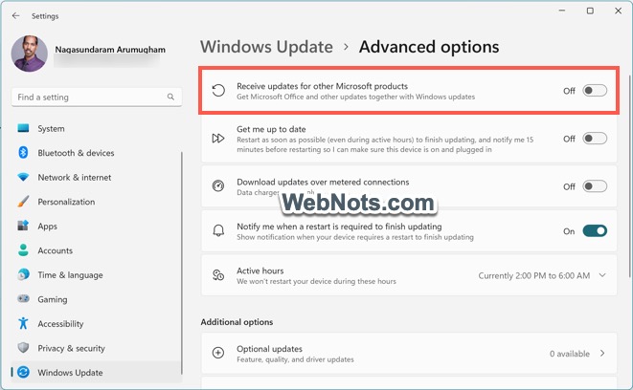Click the Optional updates plus-circle icon
This screenshot has height=390, width=633.
(x=218, y=353)
